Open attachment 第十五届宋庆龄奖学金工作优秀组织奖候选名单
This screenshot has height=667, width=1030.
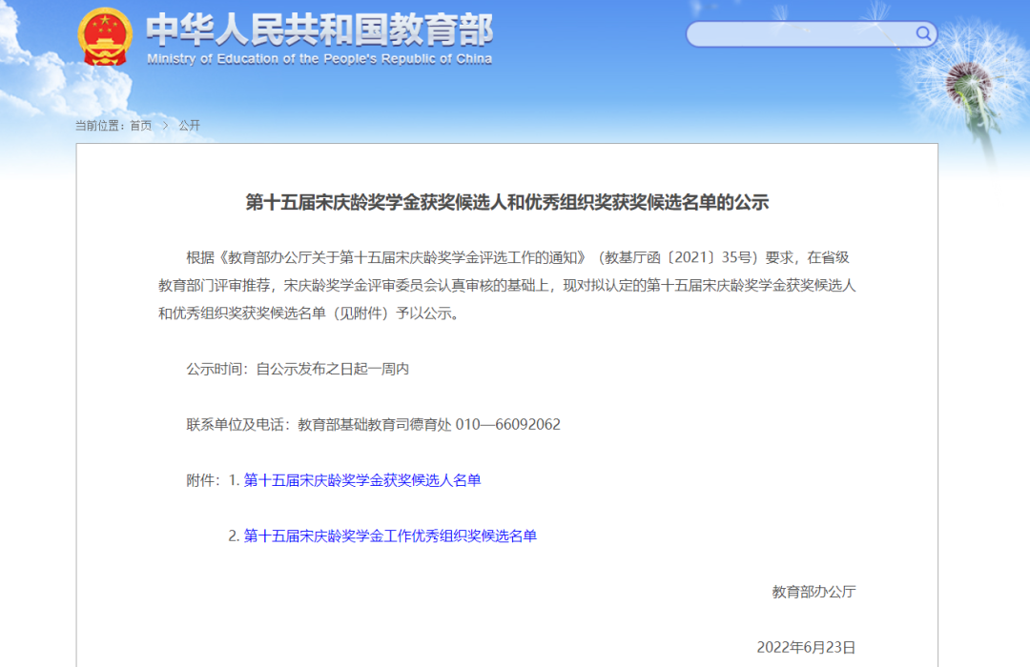pyautogui.click(x=390, y=536)
